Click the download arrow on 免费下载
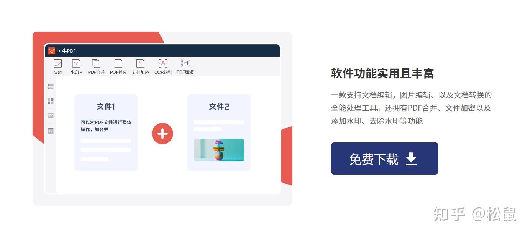This screenshot has height=236, width=530. click(x=411, y=159)
